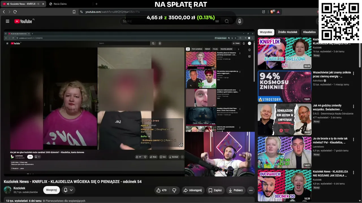The width and height of the screenshot is (362, 203).
Task: Open the Brave Shields lion icon
Action: pos(272,12)
